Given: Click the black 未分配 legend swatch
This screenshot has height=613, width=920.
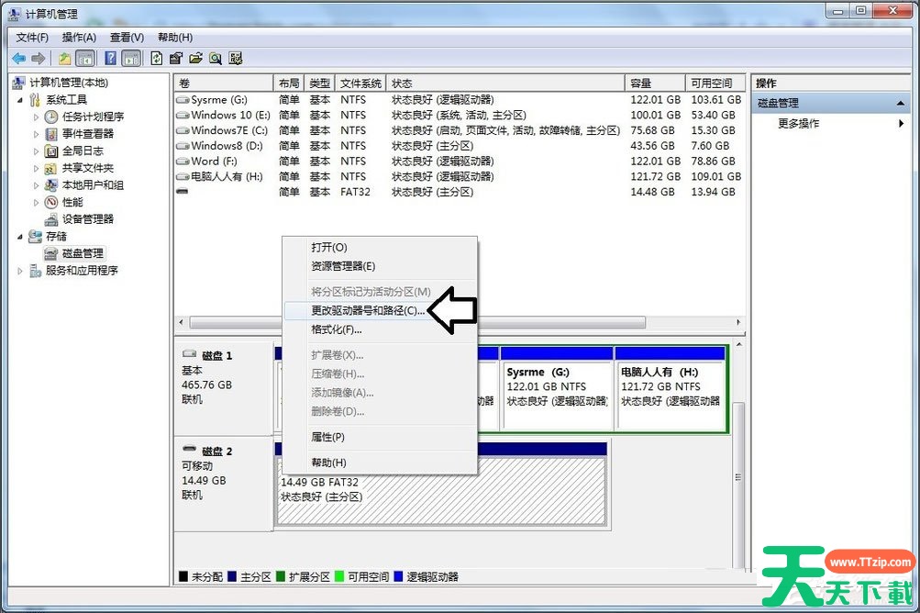Looking at the screenshot, I should [183, 577].
